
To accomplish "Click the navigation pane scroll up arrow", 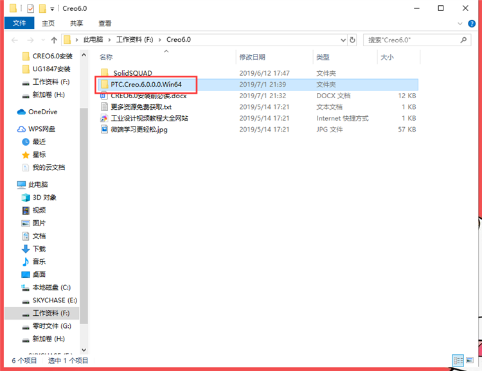I will [x=84, y=55].
